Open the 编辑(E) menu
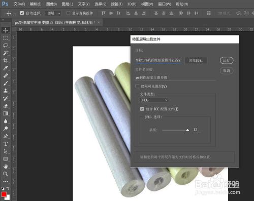The width and height of the screenshot is (254, 201). (36, 4)
